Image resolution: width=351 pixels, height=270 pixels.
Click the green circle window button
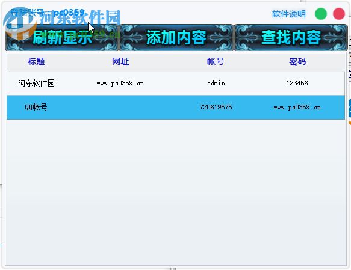(x=321, y=14)
